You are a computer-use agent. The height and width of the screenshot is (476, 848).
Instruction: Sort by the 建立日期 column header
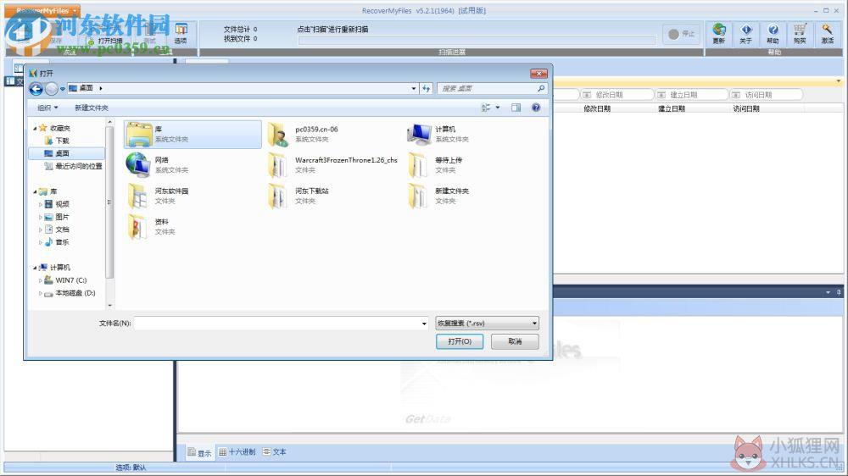click(672, 108)
